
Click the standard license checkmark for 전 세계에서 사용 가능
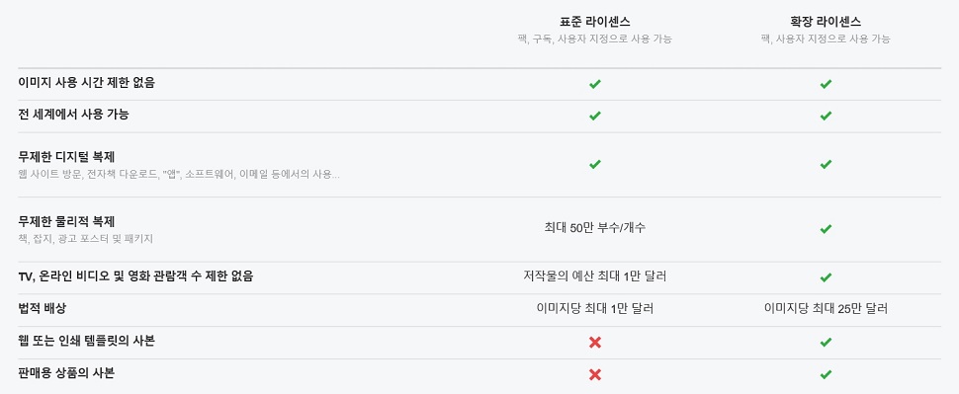click(x=594, y=117)
